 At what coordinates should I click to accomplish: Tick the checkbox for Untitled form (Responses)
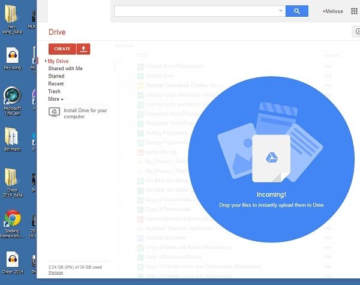(119, 67)
